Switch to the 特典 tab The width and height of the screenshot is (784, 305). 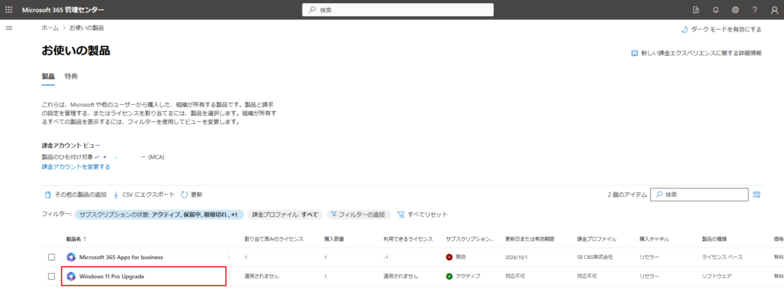(71, 77)
